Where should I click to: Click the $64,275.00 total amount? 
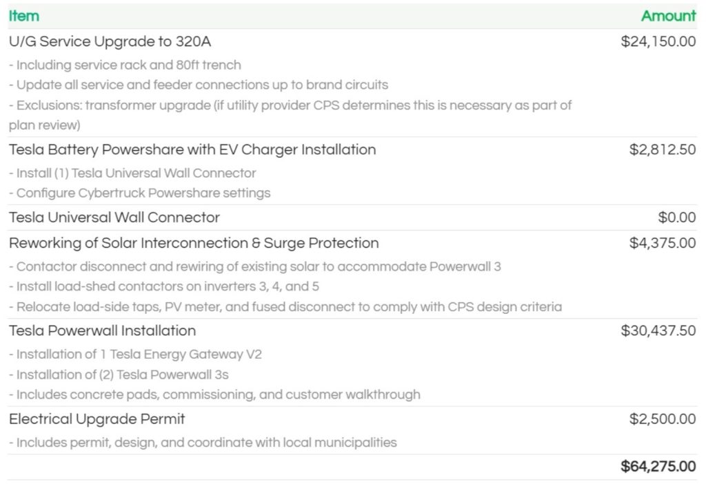pos(658,467)
